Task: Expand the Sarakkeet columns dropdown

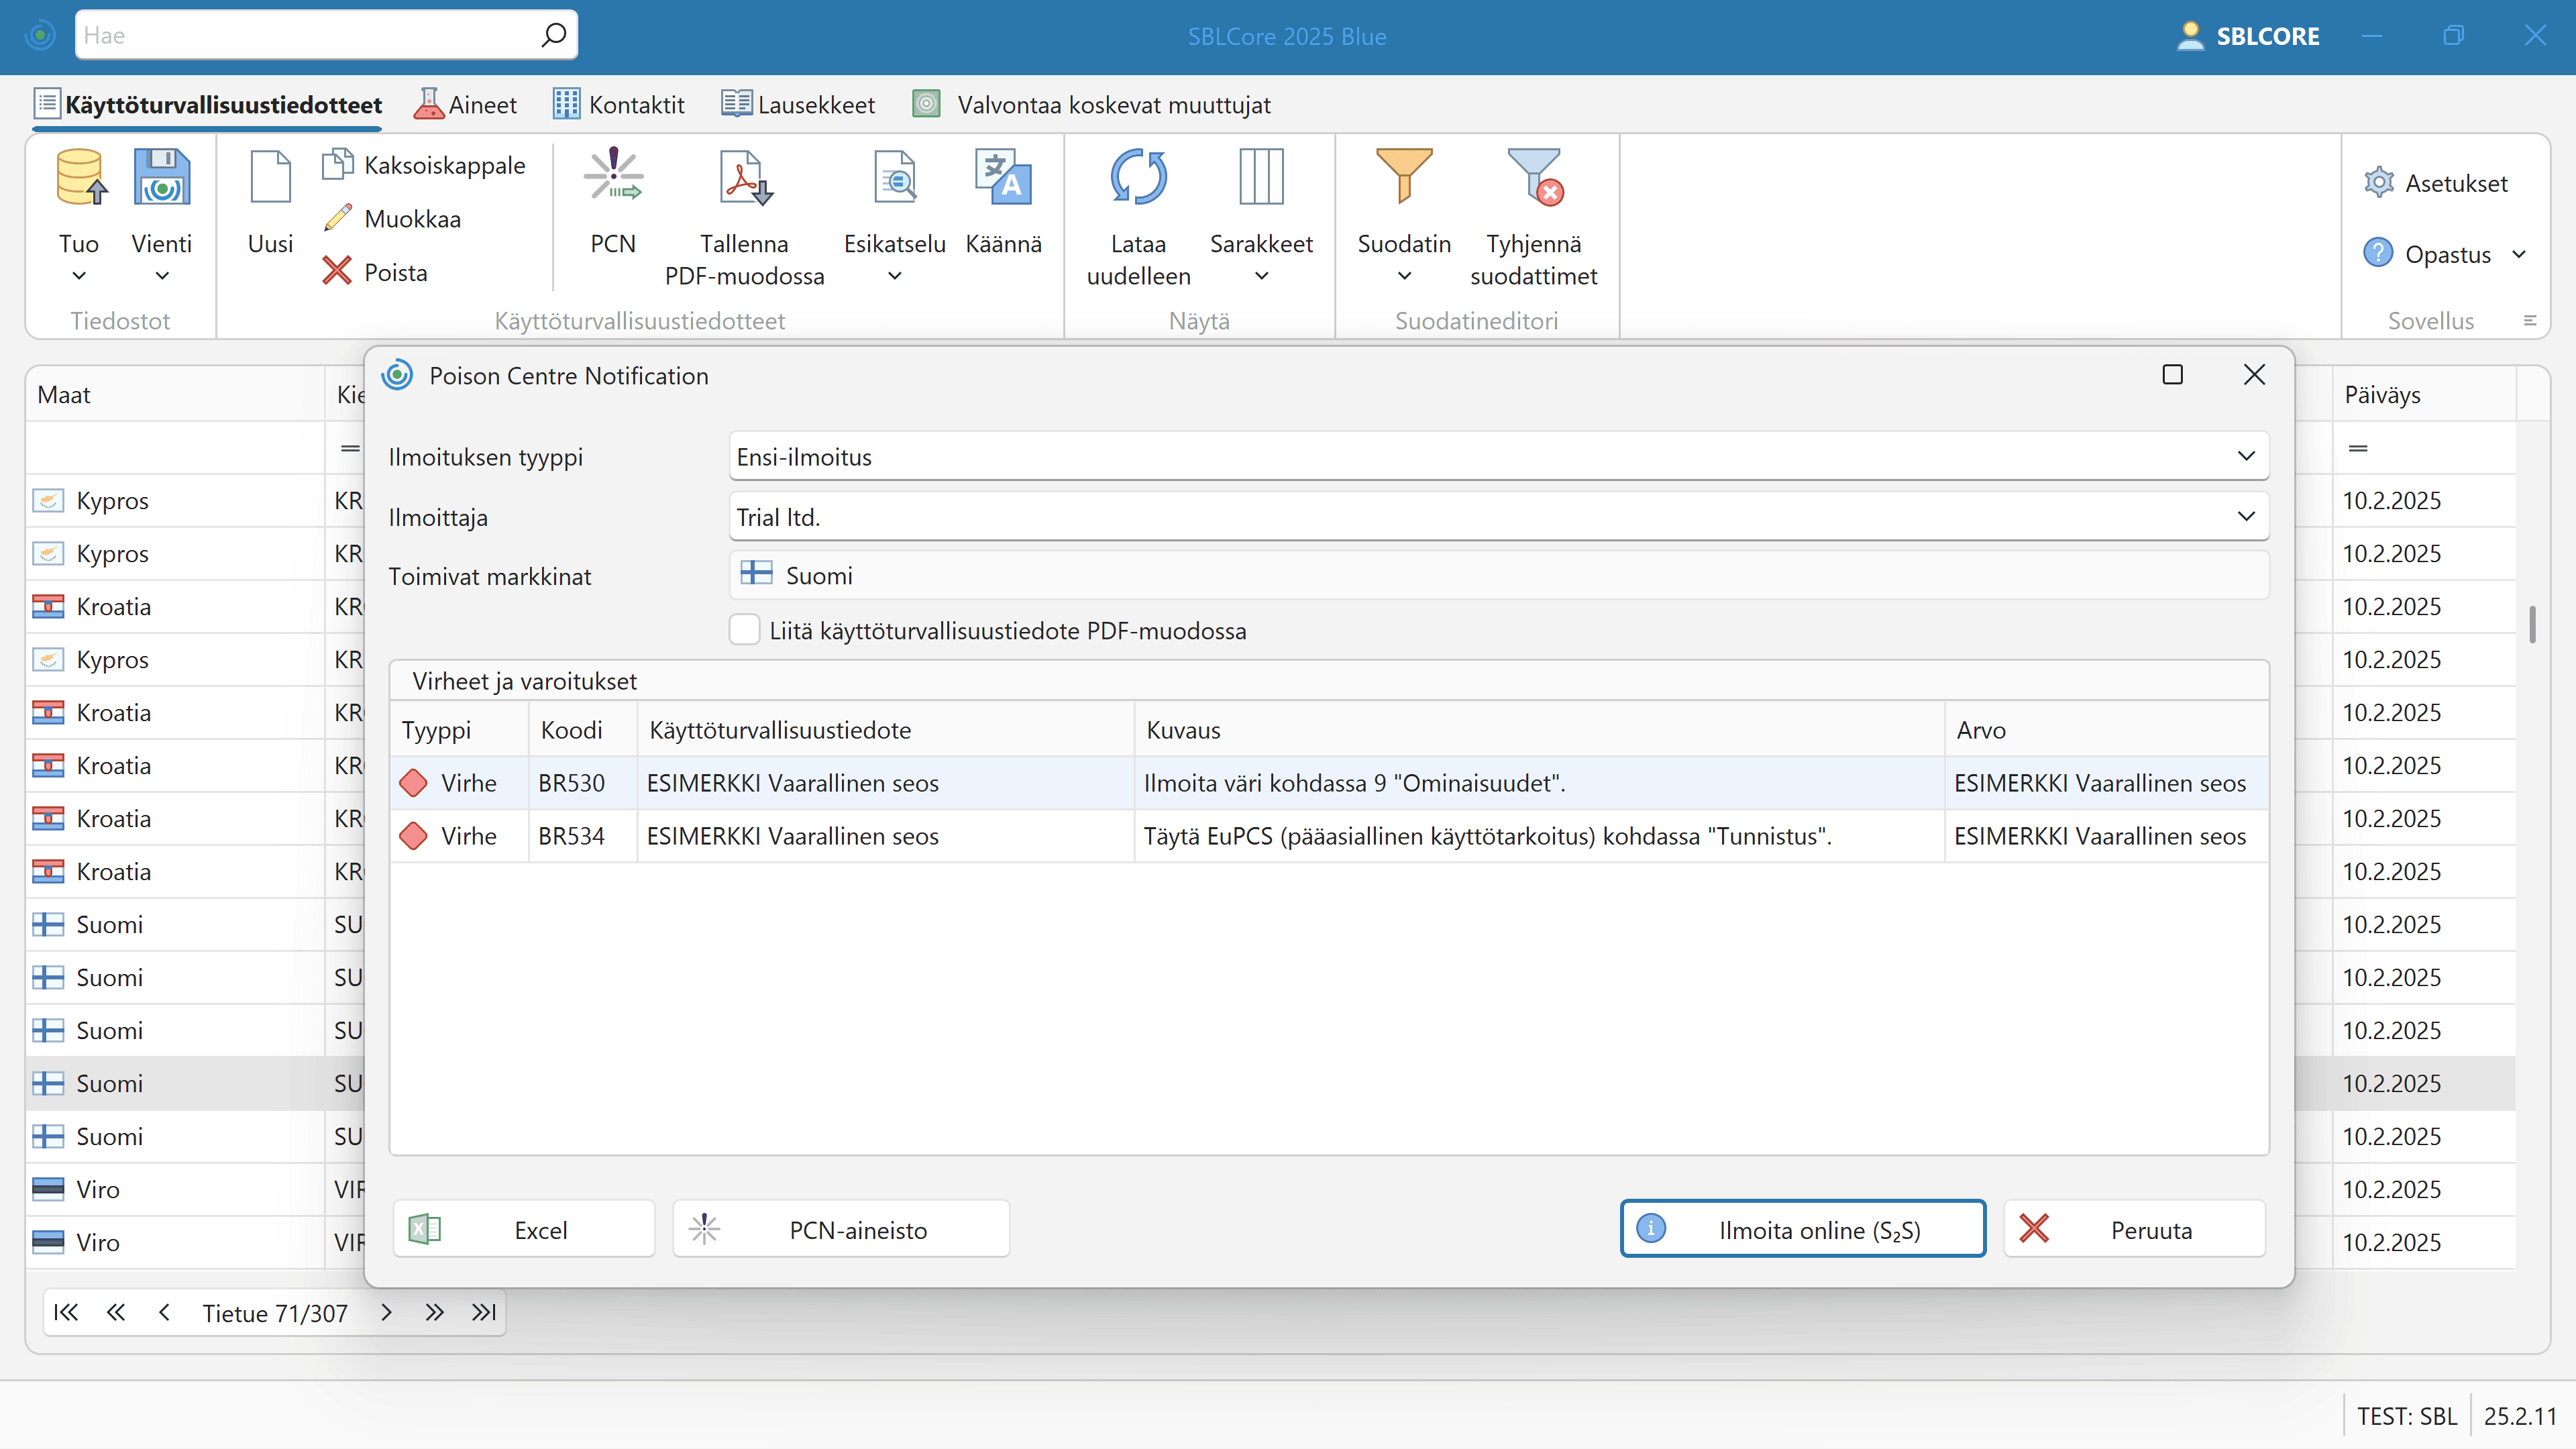Action: (1261, 276)
